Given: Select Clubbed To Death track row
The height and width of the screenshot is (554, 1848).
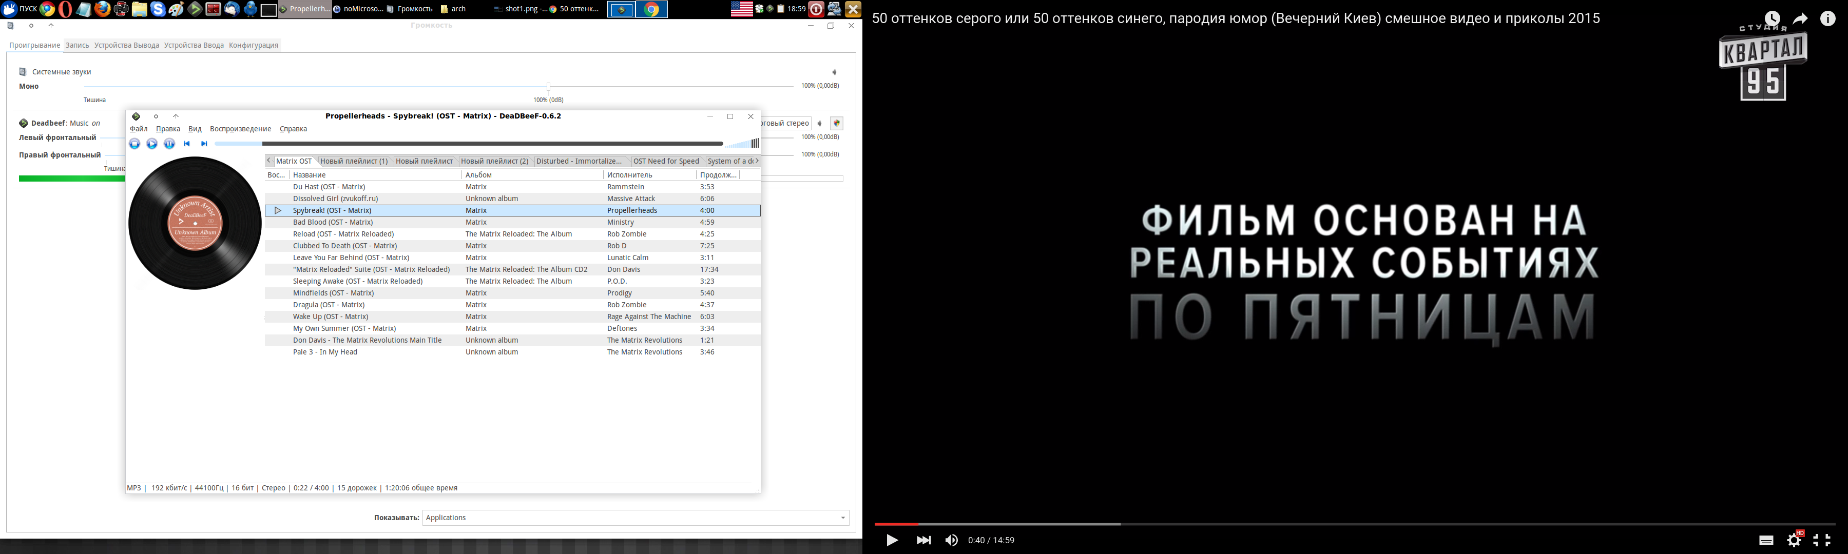Looking at the screenshot, I should pos(513,246).
